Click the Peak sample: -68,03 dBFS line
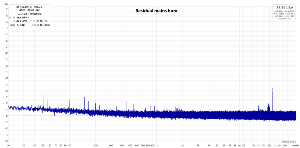The width and height of the screenshot is (300, 148). [x=284, y=14]
